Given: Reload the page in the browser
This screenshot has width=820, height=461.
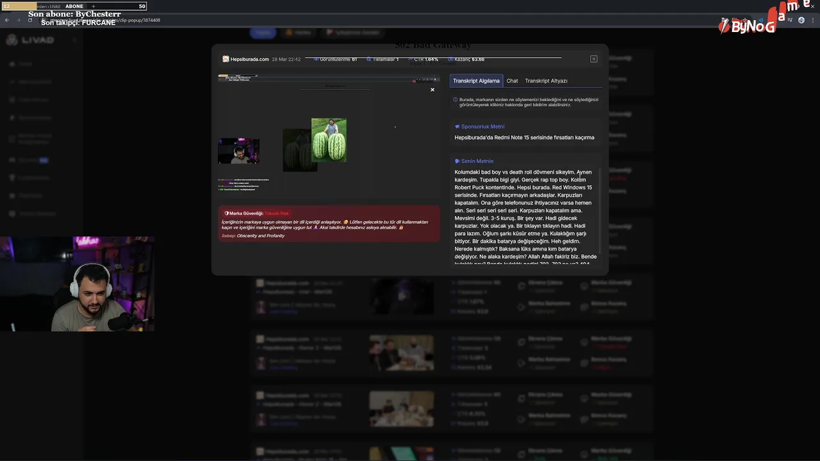Looking at the screenshot, I should 30,20.
